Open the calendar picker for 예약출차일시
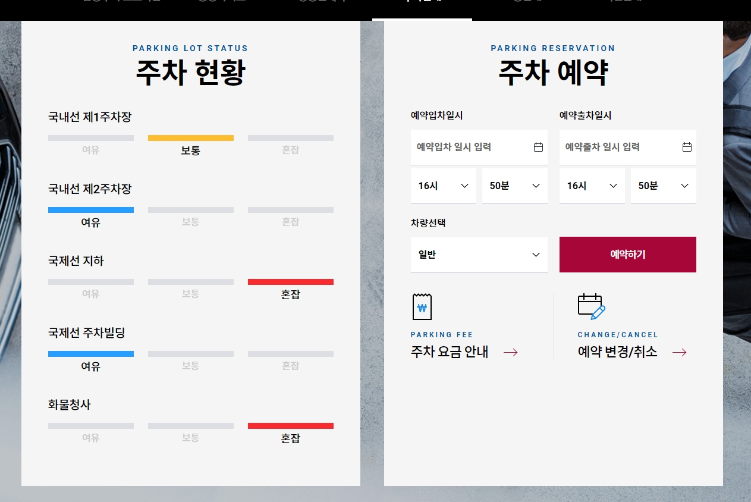Image resolution: width=751 pixels, height=502 pixels. (x=688, y=147)
